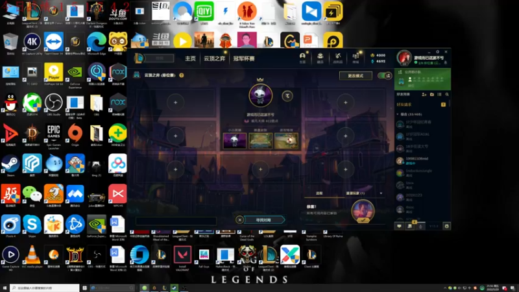Open the Steam desktop icon
Image resolution: width=519 pixels, height=292 pixels.
10,165
